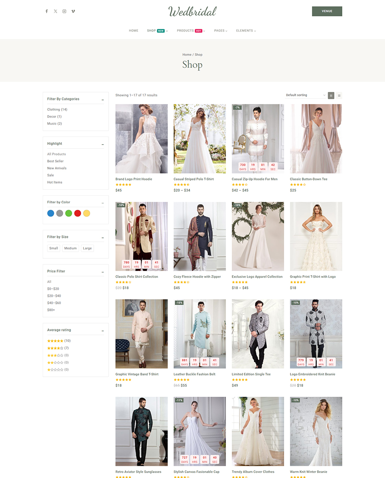Select the Medium size filter

point(70,248)
